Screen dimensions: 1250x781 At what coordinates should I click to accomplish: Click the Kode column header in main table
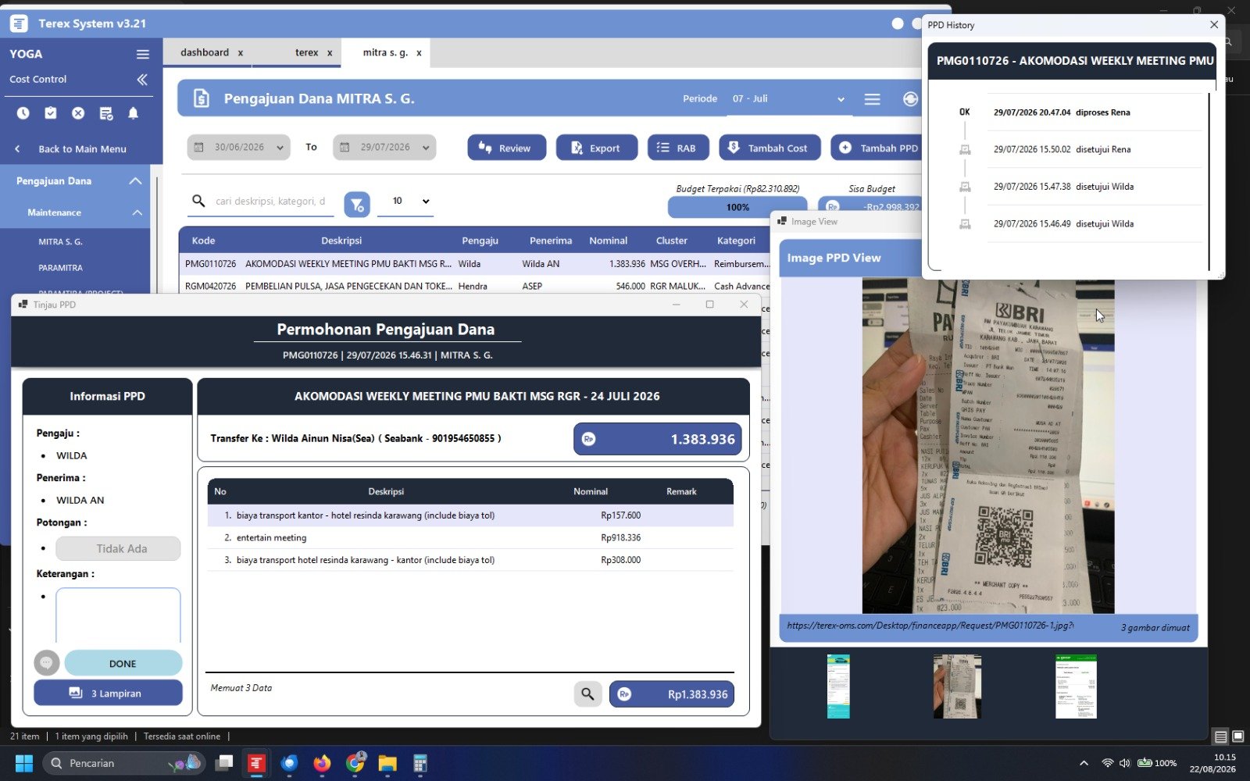point(203,241)
